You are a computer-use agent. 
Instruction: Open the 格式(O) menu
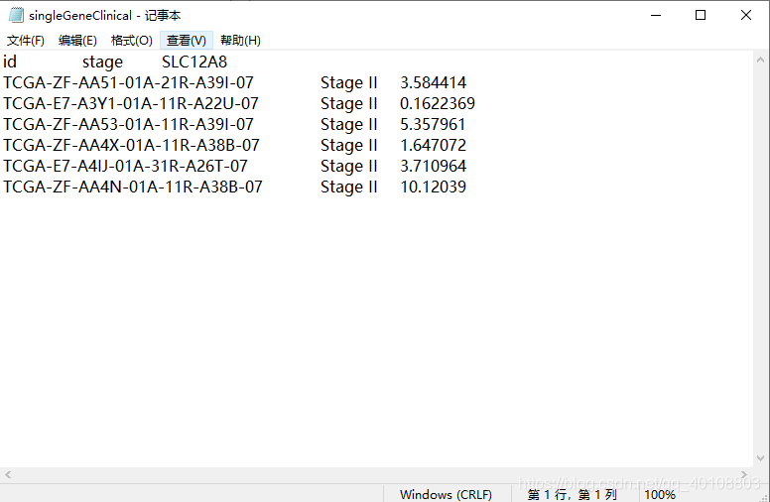tap(132, 41)
